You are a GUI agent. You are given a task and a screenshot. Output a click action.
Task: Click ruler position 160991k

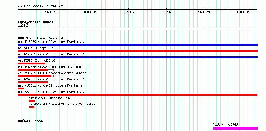[52, 12]
